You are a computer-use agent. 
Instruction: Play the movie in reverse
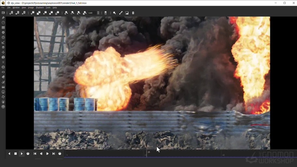9,154
